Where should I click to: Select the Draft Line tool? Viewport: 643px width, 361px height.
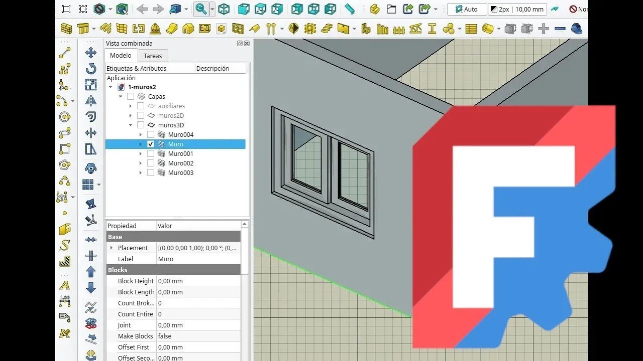[x=65, y=53]
